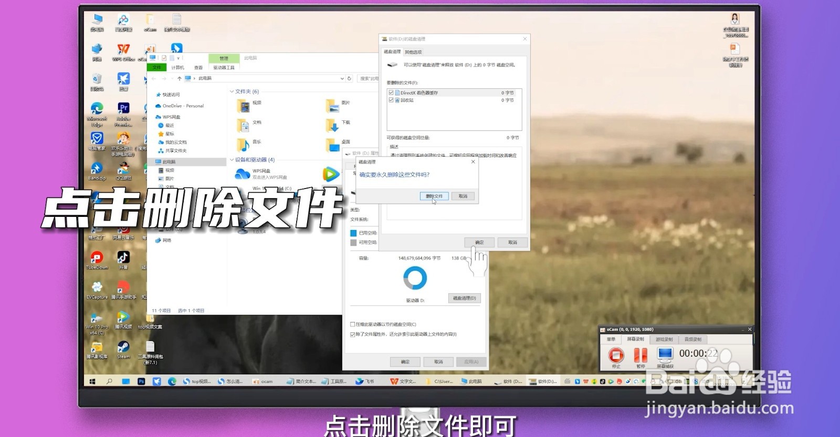Image resolution: width=840 pixels, height=437 pixels.
Task: Toggle the file content indexing checkbox
Action: point(353,334)
